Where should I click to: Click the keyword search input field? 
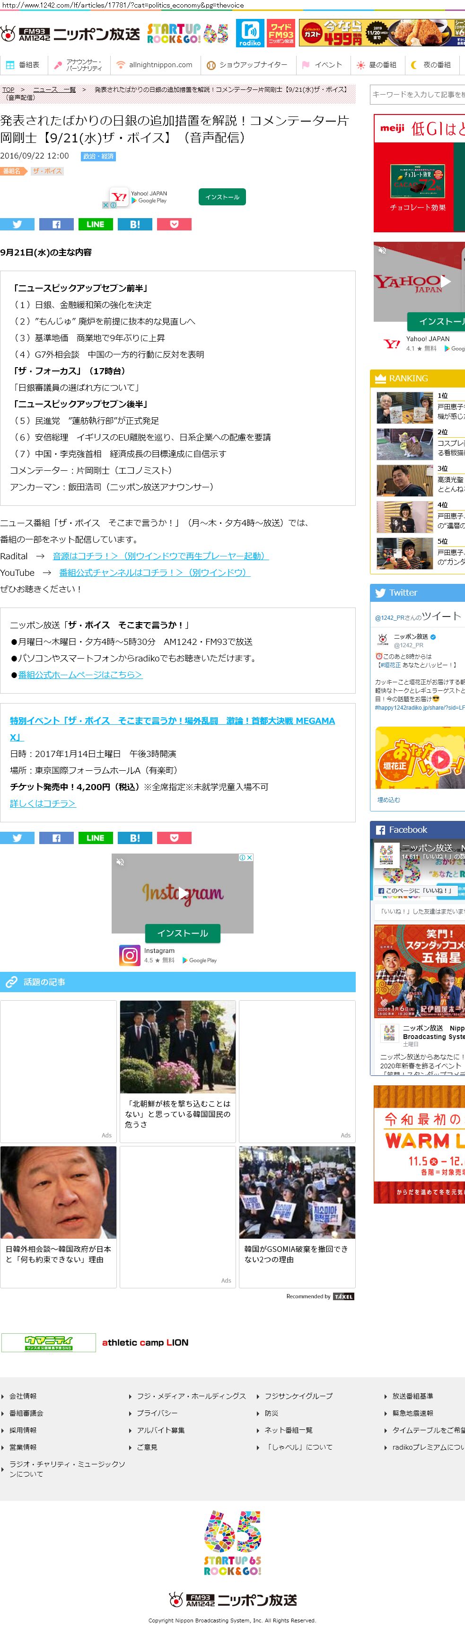417,95
